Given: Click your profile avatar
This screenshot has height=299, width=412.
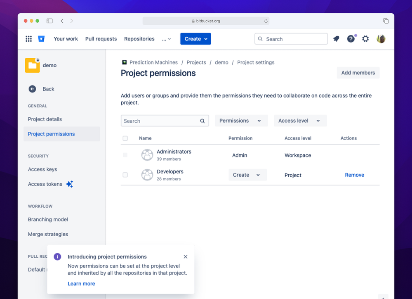Looking at the screenshot, I should [x=381, y=38].
